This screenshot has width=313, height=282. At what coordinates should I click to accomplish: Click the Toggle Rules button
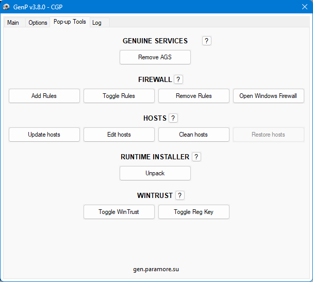[x=119, y=96]
